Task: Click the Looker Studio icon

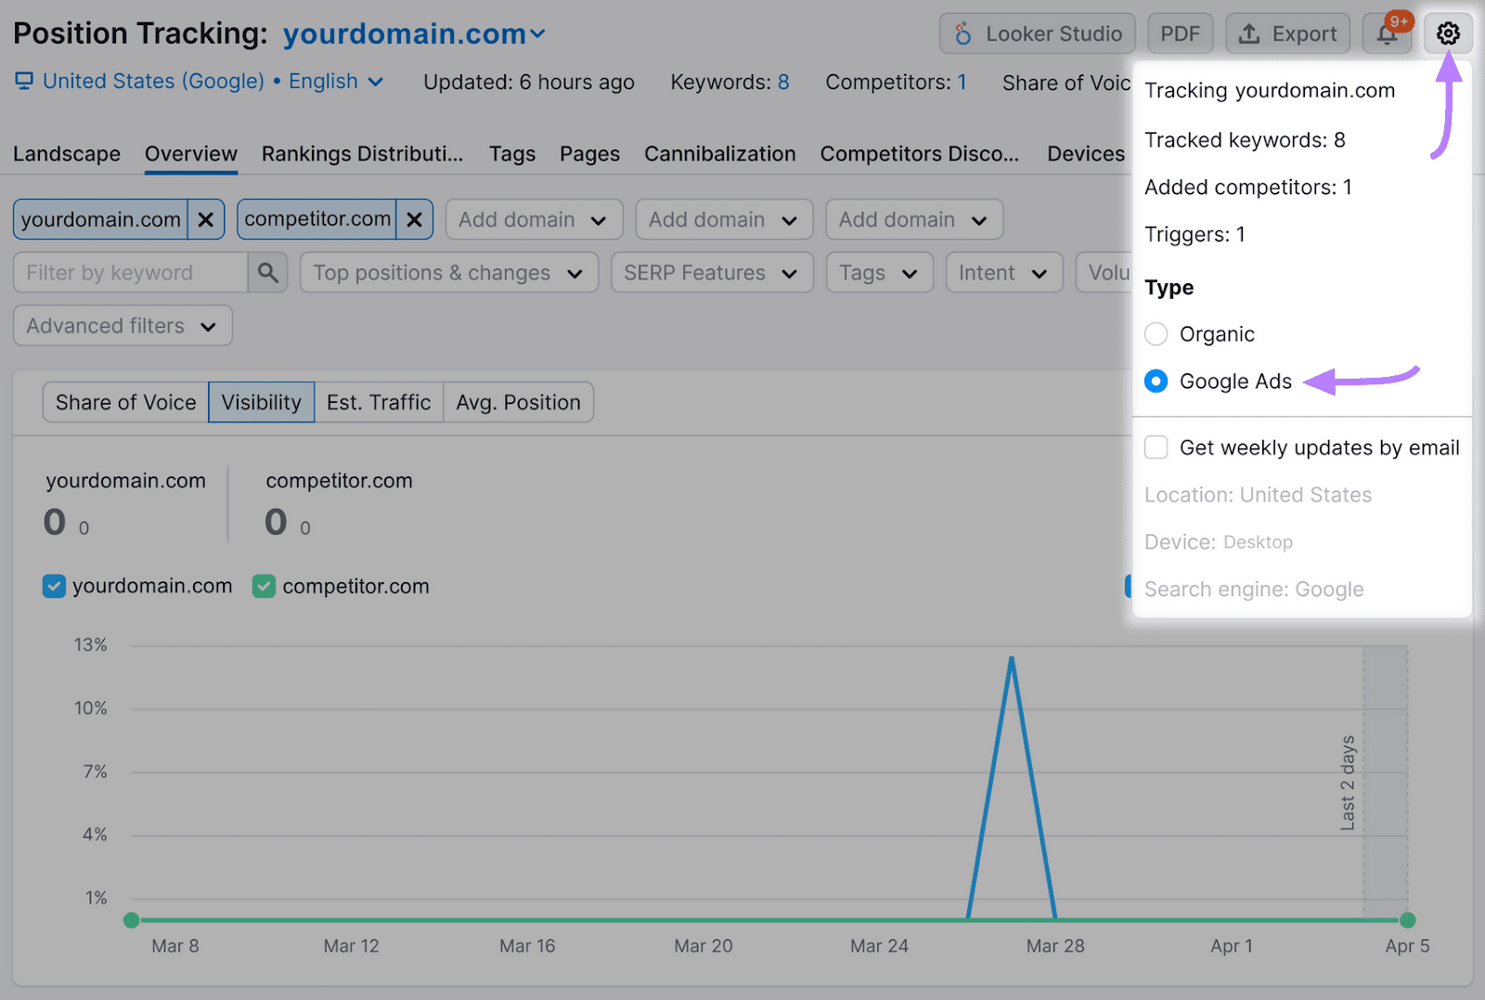Action: 963,33
